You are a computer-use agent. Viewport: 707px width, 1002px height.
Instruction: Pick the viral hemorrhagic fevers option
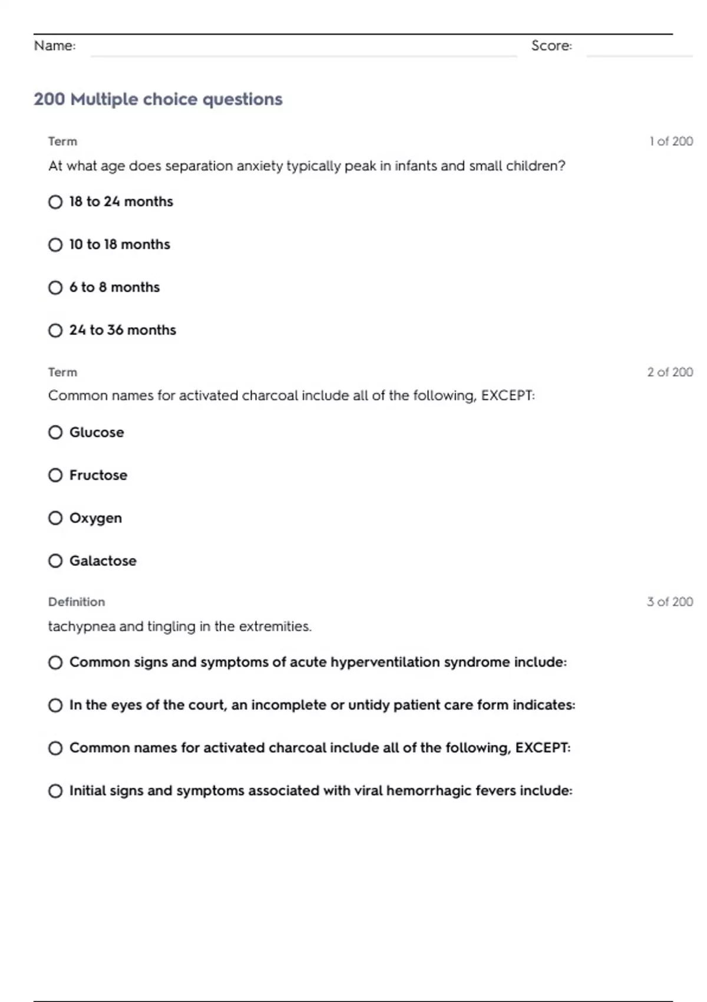coord(55,791)
